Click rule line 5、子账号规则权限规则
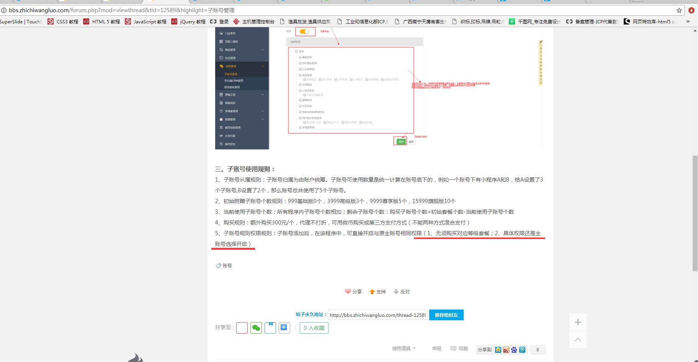698x362 pixels. (x=378, y=239)
